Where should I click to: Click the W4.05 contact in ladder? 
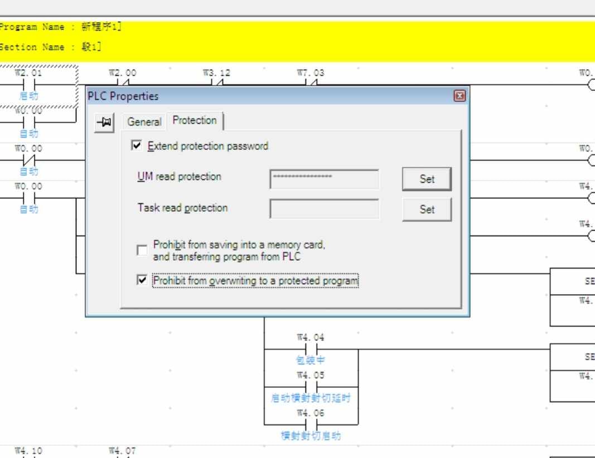tap(311, 387)
